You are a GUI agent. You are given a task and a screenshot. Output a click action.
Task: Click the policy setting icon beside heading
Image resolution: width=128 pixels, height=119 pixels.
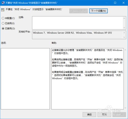pos(3,10)
